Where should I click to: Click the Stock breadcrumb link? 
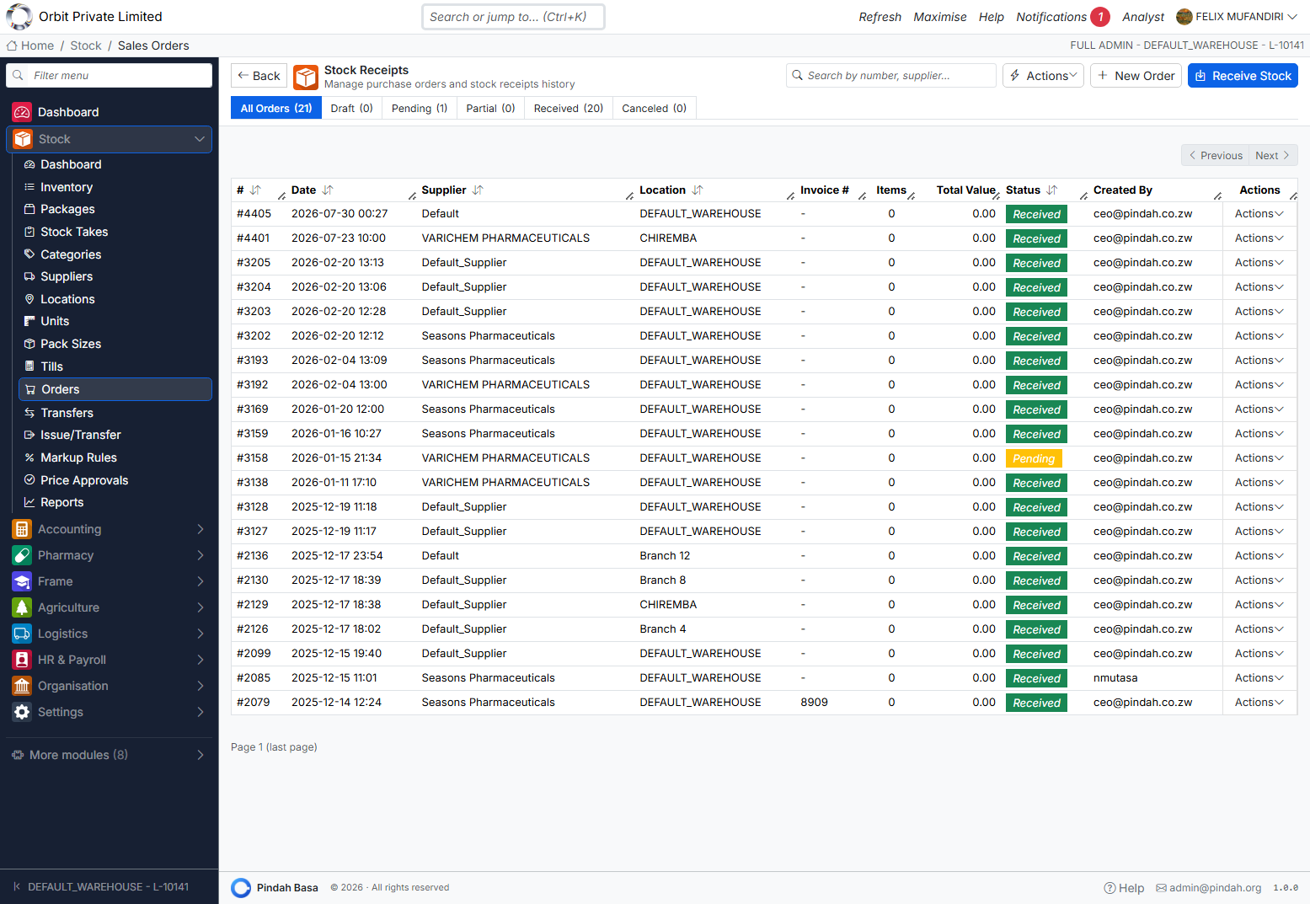(85, 45)
